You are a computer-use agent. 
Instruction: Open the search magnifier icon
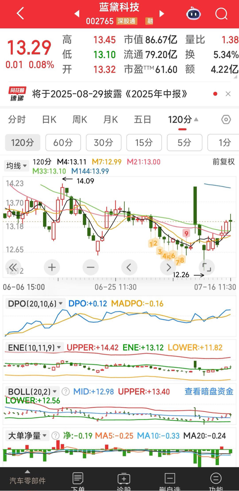click(221, 14)
